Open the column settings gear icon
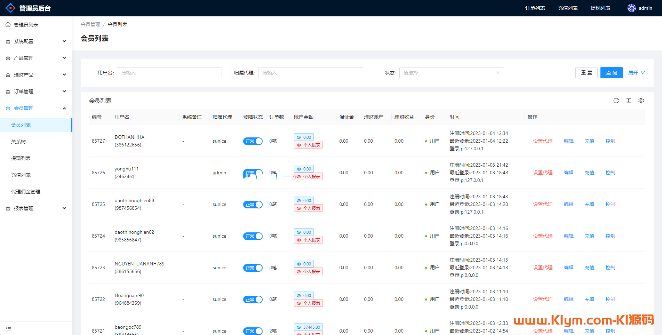The height and width of the screenshot is (335, 662). 641,101
